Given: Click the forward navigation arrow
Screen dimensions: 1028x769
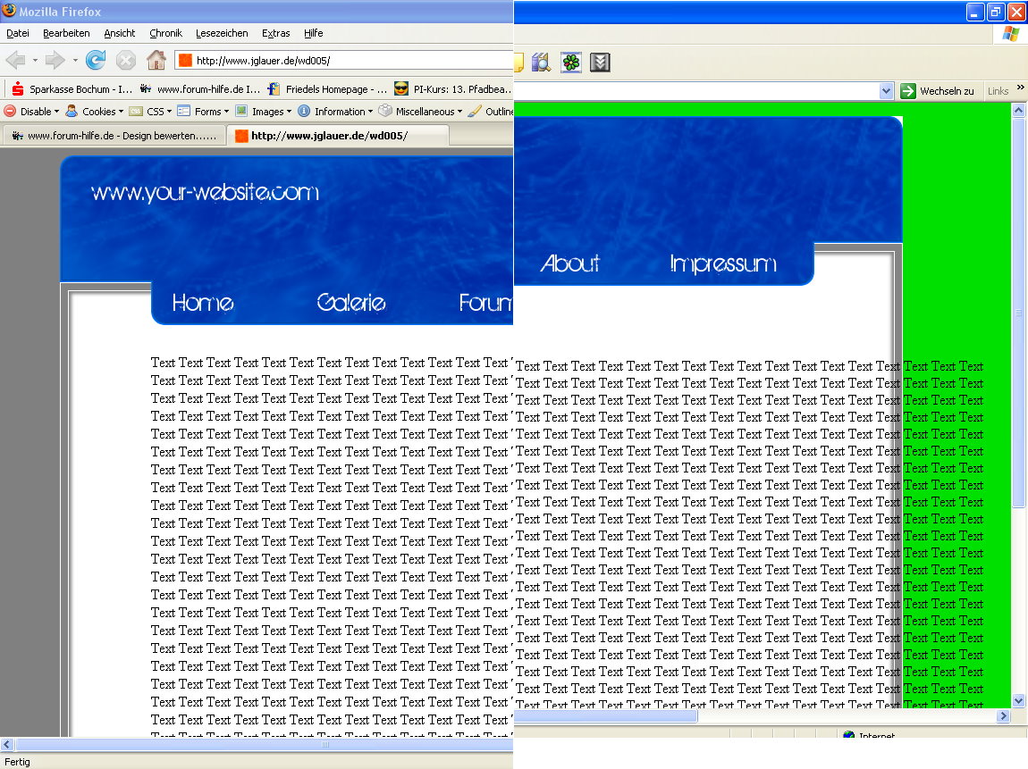Looking at the screenshot, I should coord(55,61).
